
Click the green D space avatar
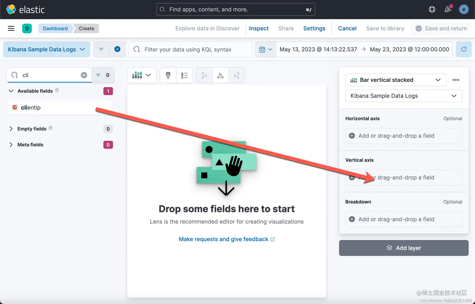click(x=27, y=28)
